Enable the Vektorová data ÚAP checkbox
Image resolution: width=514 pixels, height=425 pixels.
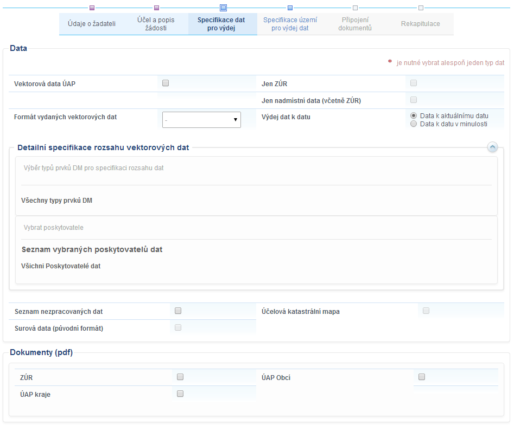[166, 83]
